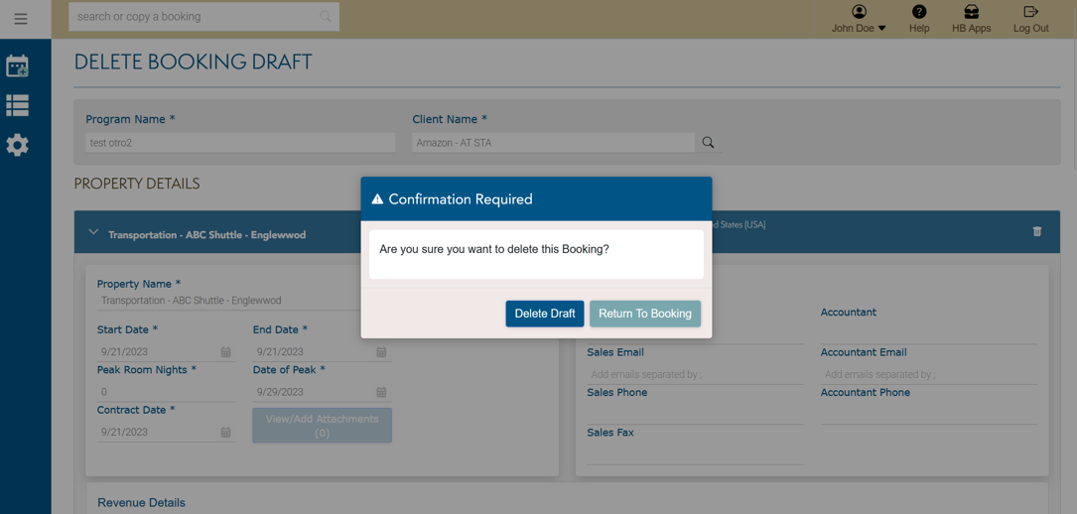The image size is (1077, 514).
Task: Click Return To Booking button
Action: 645,314
